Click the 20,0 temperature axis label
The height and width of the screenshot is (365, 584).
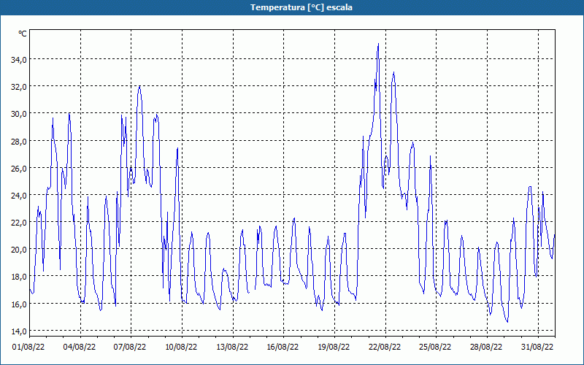click(18, 249)
